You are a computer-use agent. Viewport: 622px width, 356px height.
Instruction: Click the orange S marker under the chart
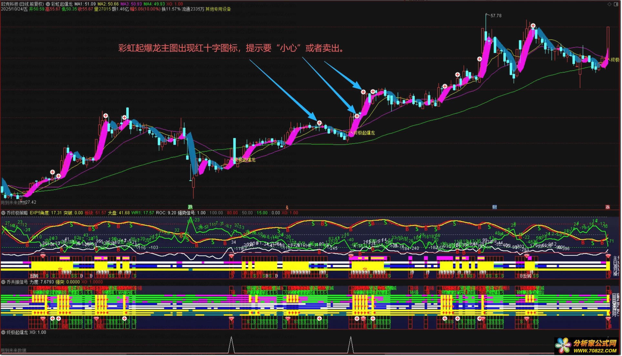pos(287,208)
